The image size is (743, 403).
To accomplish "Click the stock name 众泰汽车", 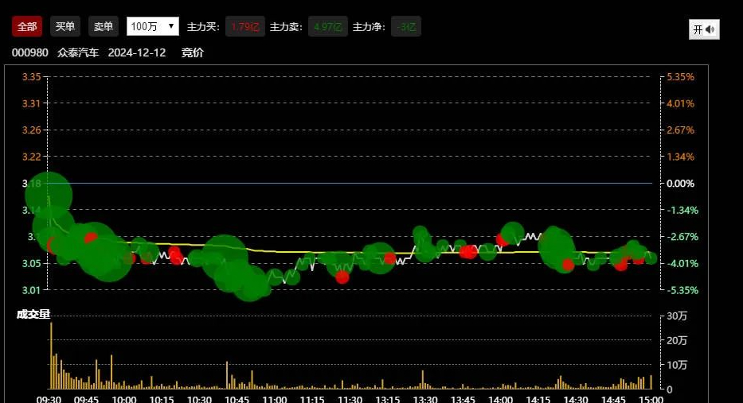I will tap(78, 52).
